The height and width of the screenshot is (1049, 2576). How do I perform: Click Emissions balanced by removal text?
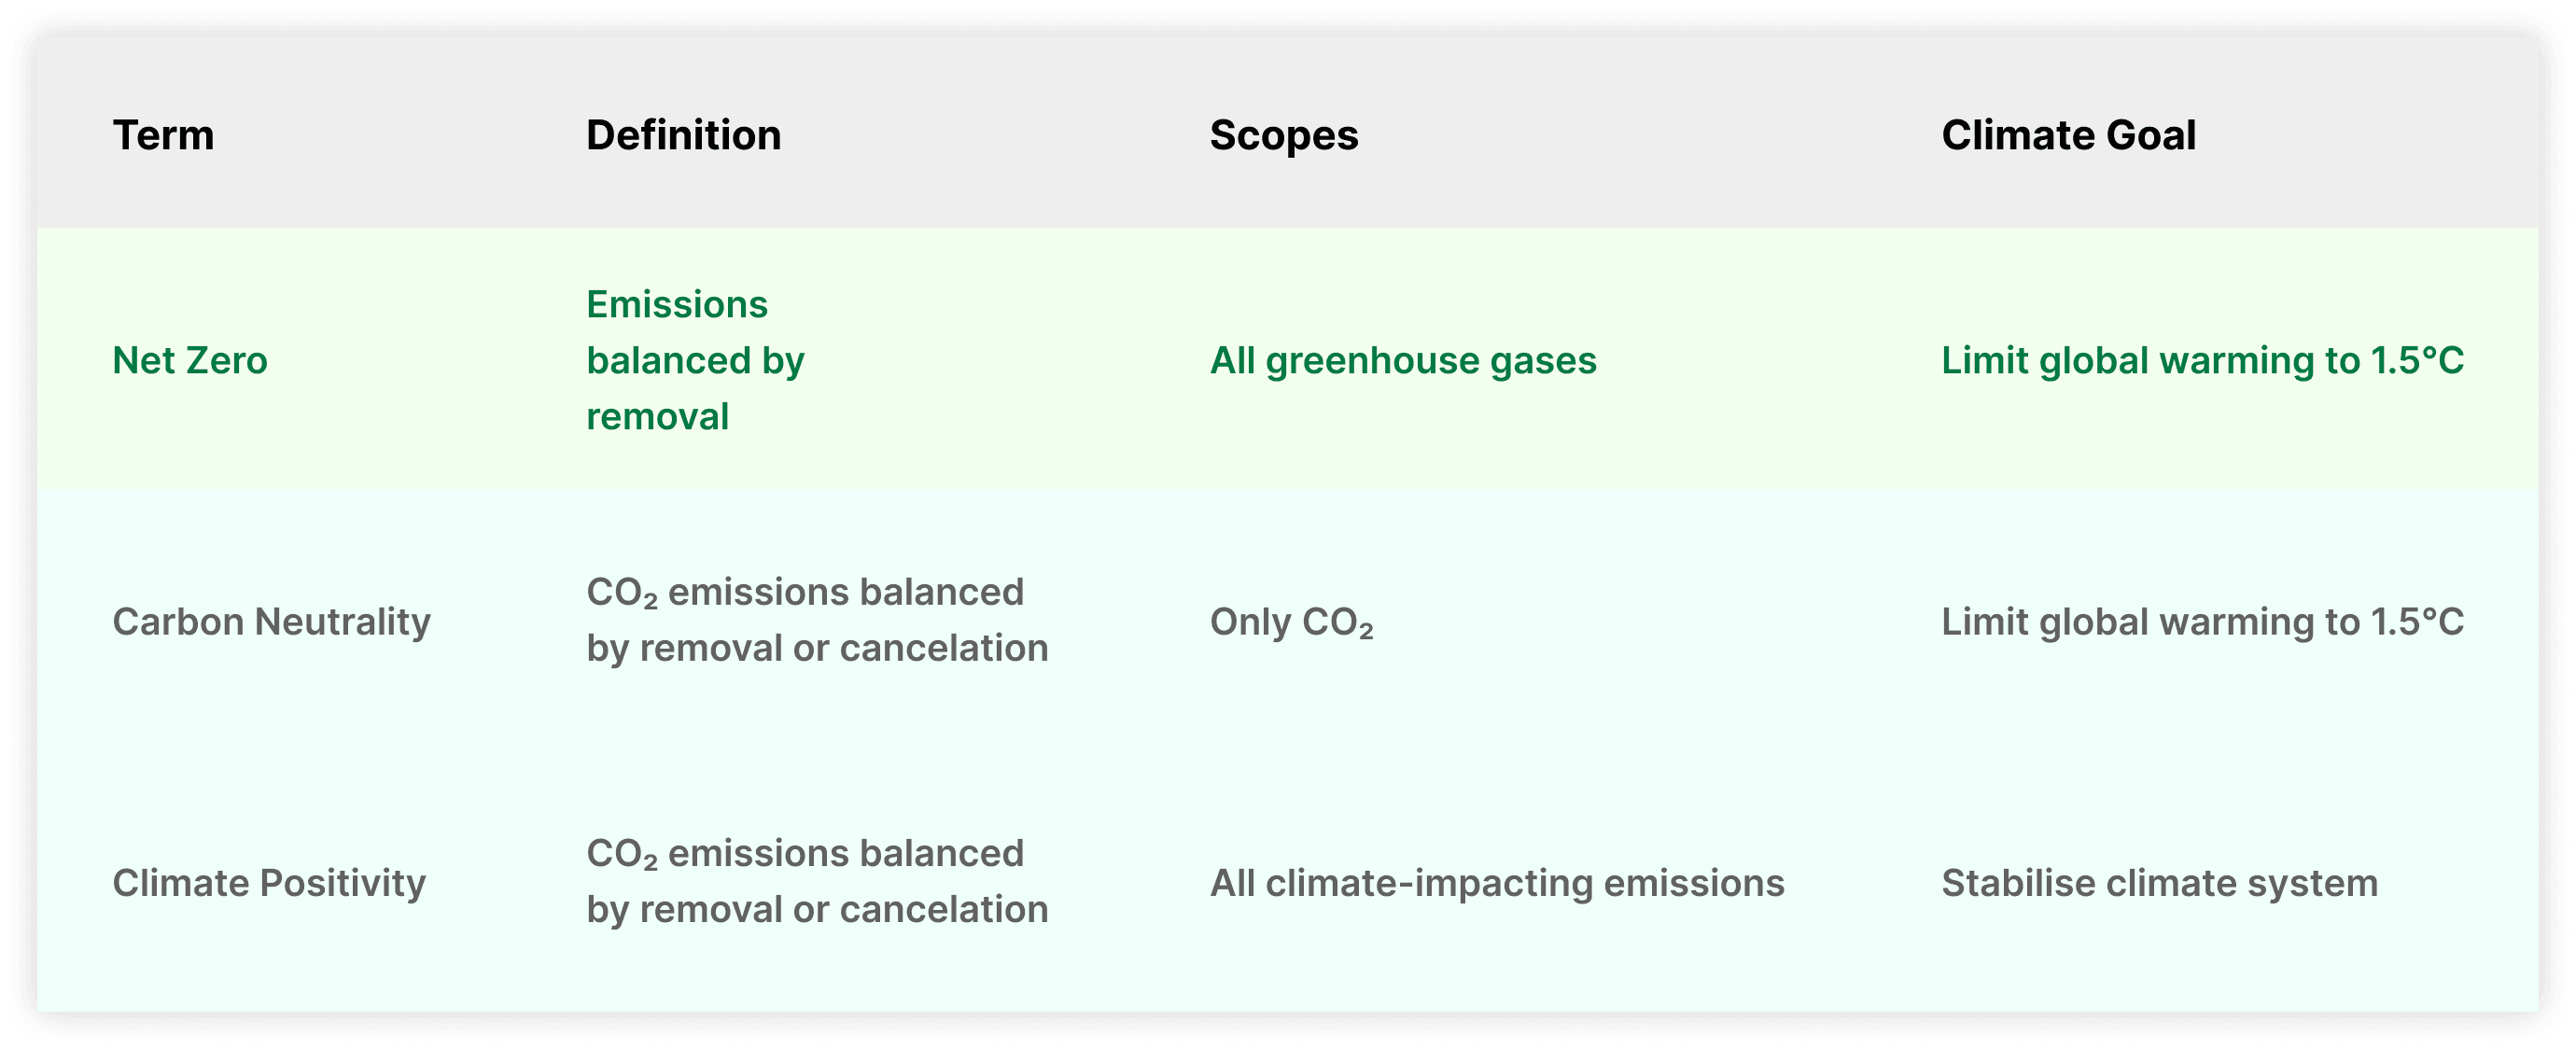(695, 360)
